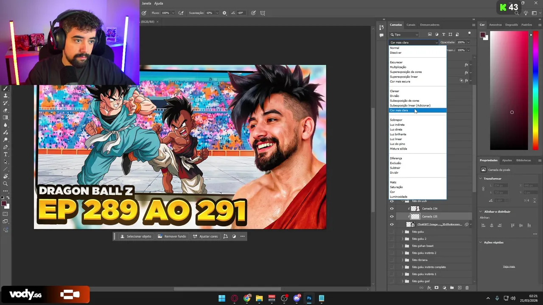Screen dimensions: 543x305
Task: Select the Brush tool in the left toolbar
Action: [6, 89]
